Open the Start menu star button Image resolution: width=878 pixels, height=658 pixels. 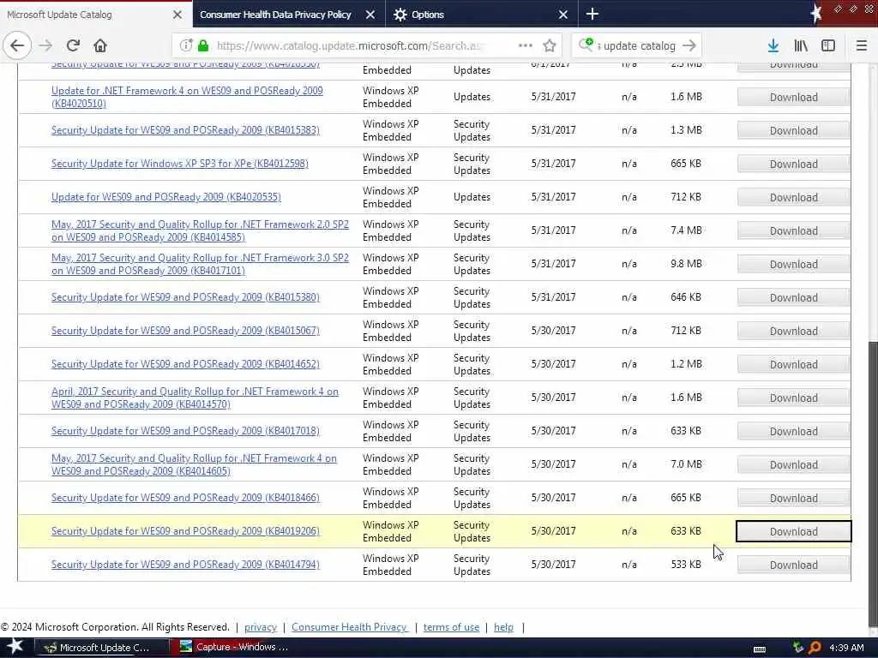[x=15, y=647]
